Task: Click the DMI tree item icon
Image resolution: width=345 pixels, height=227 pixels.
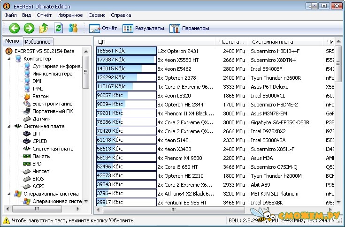Action: [x=27, y=81]
